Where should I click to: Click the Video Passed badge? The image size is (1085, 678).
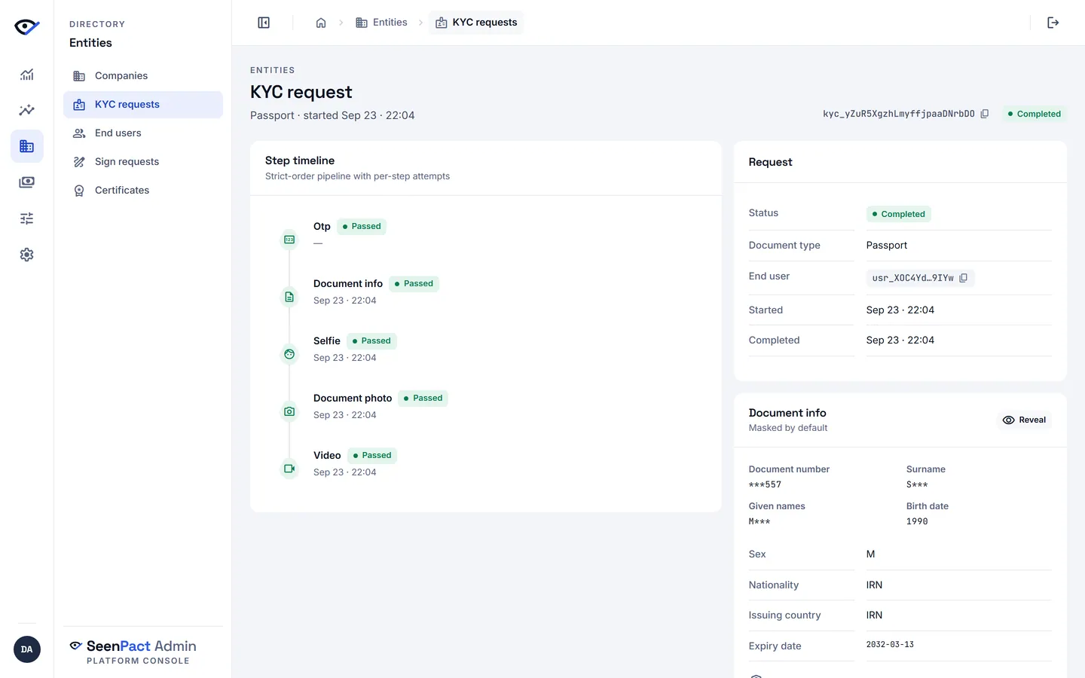pyautogui.click(x=372, y=455)
